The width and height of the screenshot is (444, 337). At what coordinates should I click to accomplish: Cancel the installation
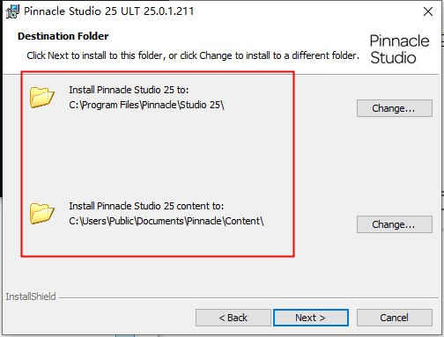395,318
